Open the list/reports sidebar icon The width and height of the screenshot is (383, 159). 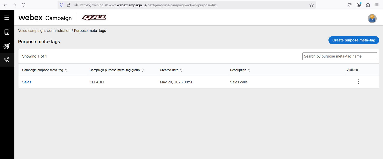point(7,32)
